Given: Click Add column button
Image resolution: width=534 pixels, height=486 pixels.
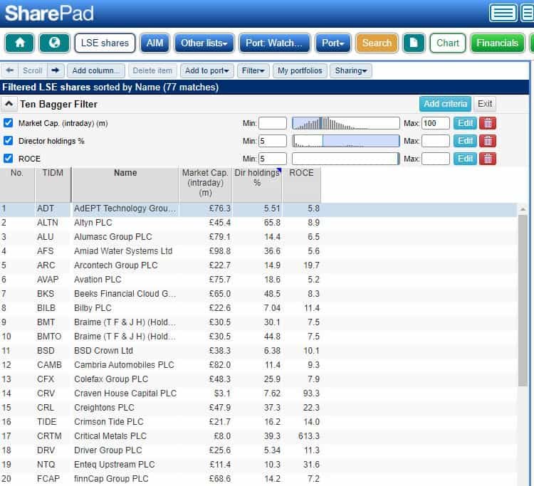Looking at the screenshot, I should click(96, 70).
